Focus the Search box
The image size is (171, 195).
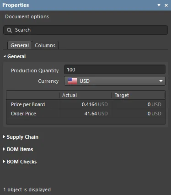click(85, 30)
